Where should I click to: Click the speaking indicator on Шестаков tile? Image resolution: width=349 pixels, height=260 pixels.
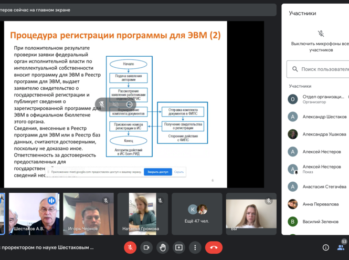(x=51, y=201)
